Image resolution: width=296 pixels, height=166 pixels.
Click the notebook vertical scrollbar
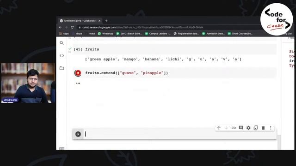[279, 142]
